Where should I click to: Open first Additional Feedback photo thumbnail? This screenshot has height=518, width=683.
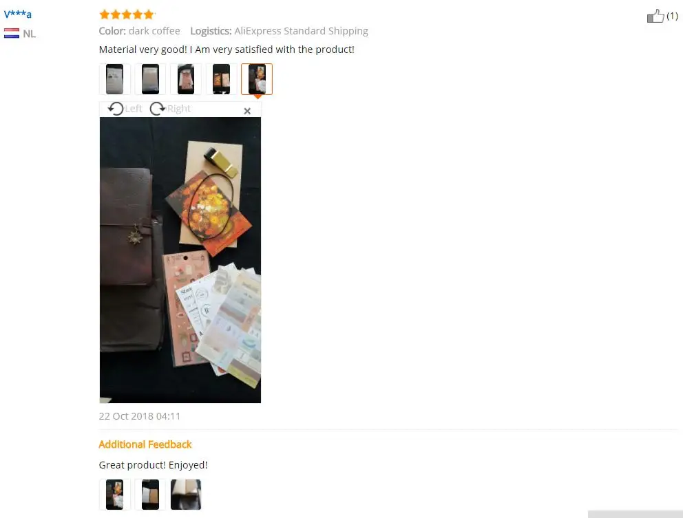point(114,495)
